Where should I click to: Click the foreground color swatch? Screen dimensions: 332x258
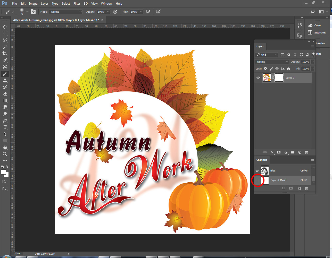(x=3, y=172)
